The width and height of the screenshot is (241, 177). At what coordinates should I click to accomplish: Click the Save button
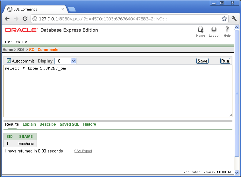pyautogui.click(x=202, y=61)
